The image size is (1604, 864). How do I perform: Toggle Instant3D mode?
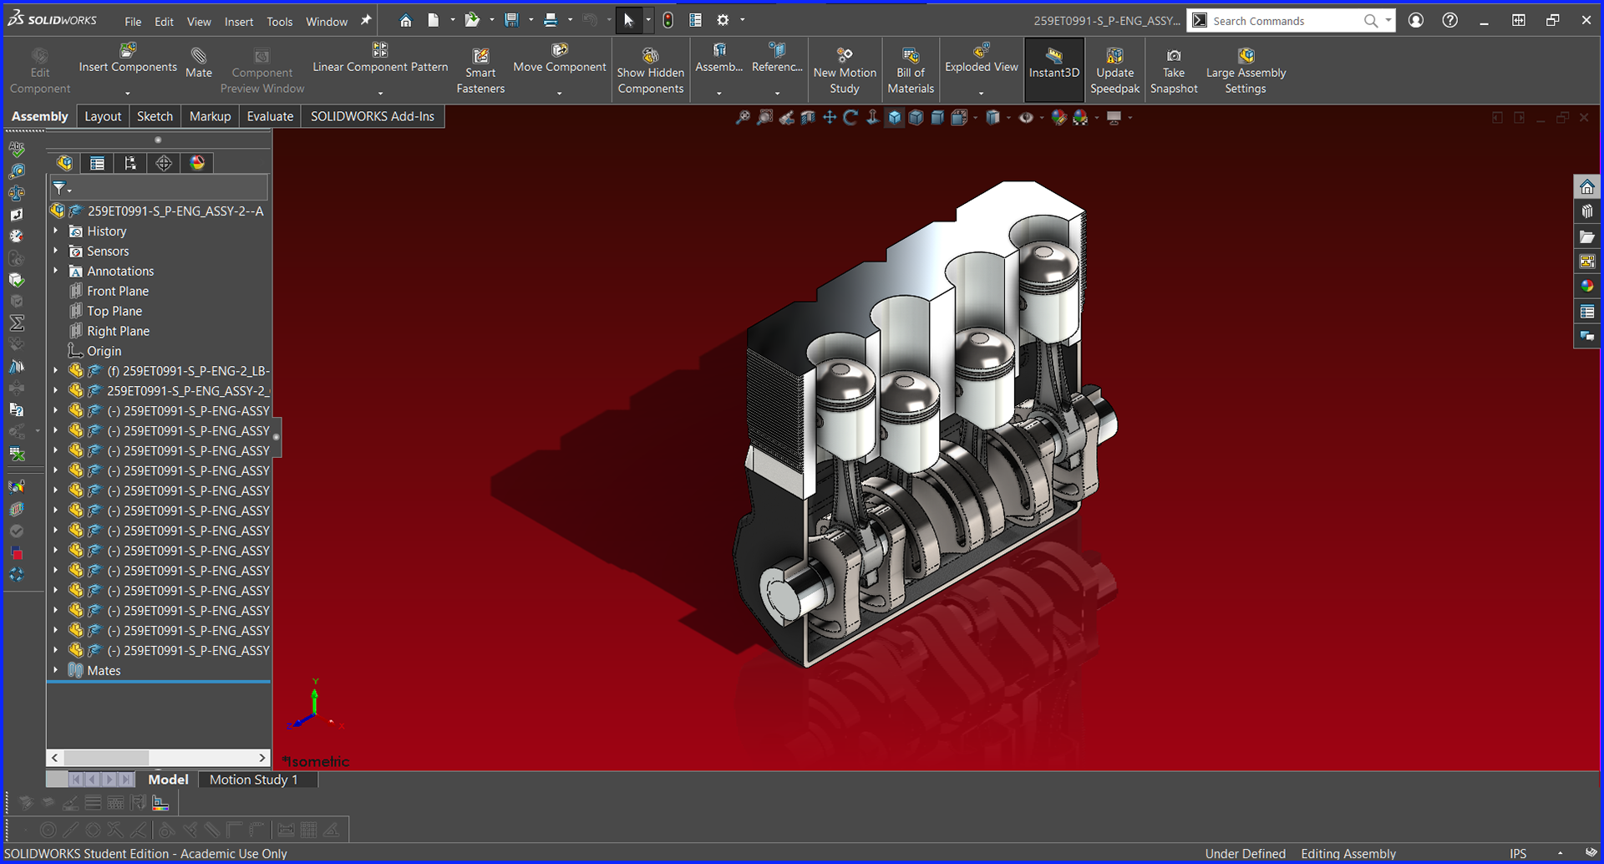(1054, 70)
